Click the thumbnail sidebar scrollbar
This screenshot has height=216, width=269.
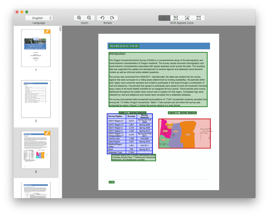(60, 29)
